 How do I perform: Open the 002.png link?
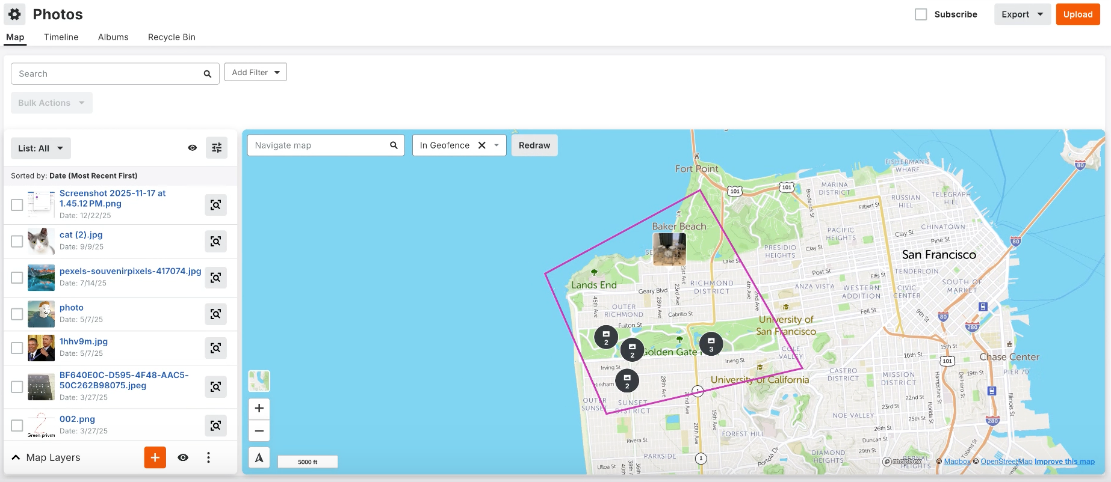coord(77,419)
